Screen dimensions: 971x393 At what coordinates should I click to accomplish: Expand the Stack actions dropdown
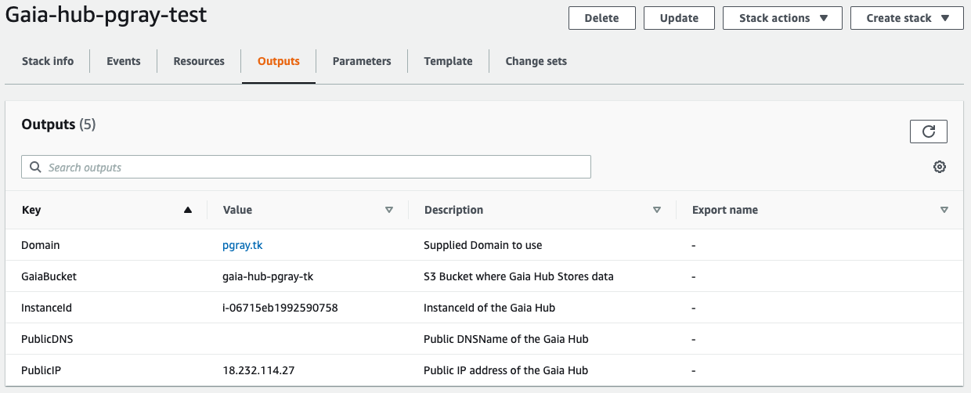782,18
